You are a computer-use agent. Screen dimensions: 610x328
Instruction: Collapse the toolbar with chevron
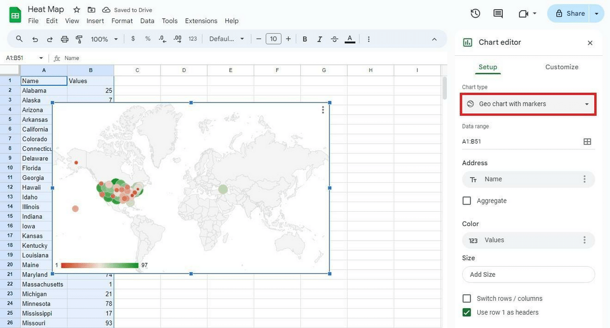(x=434, y=39)
